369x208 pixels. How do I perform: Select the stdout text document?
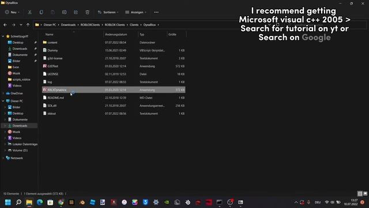[114, 113]
